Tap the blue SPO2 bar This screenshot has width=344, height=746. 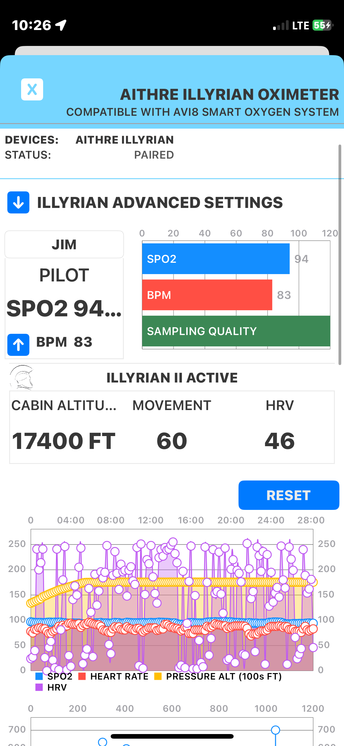(216, 259)
